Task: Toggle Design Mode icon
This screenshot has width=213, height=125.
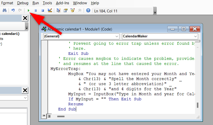Action: 50,10
